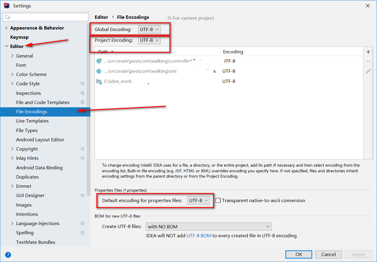Enable Transparent native-to-ascii conversion checkbox

pos(218,200)
